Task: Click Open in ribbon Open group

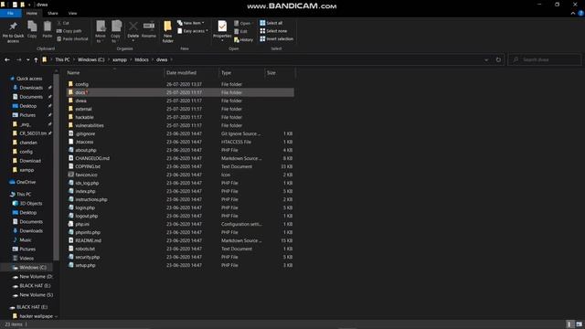Action: (x=242, y=23)
